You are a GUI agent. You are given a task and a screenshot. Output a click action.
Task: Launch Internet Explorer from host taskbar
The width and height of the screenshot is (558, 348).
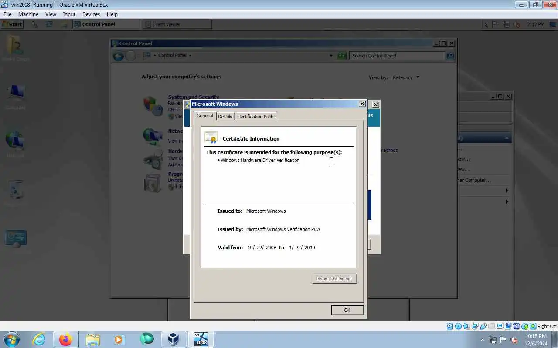click(39, 339)
